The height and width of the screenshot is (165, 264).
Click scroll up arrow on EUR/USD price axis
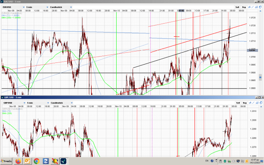[x=260, y=11]
